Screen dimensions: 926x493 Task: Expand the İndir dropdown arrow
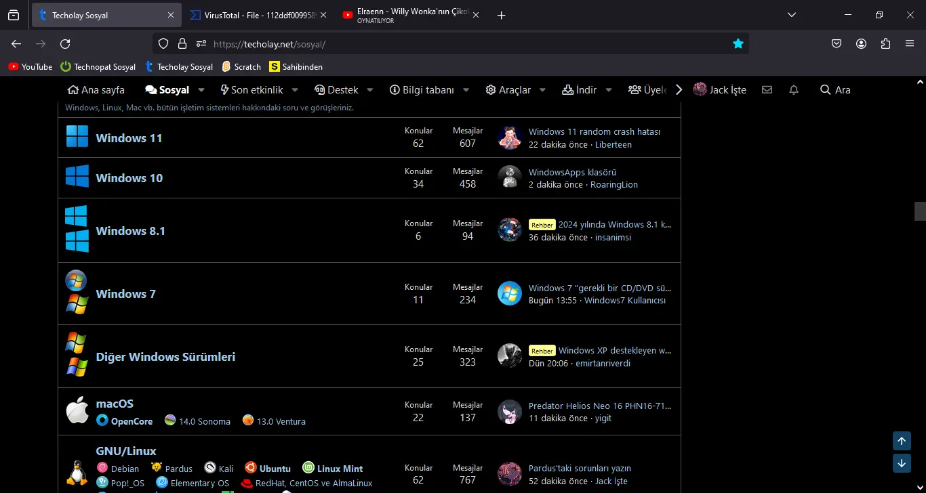609,90
